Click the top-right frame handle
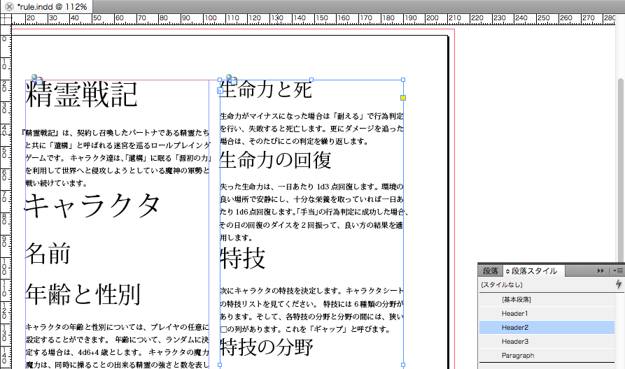The image size is (625, 369). click(x=403, y=80)
